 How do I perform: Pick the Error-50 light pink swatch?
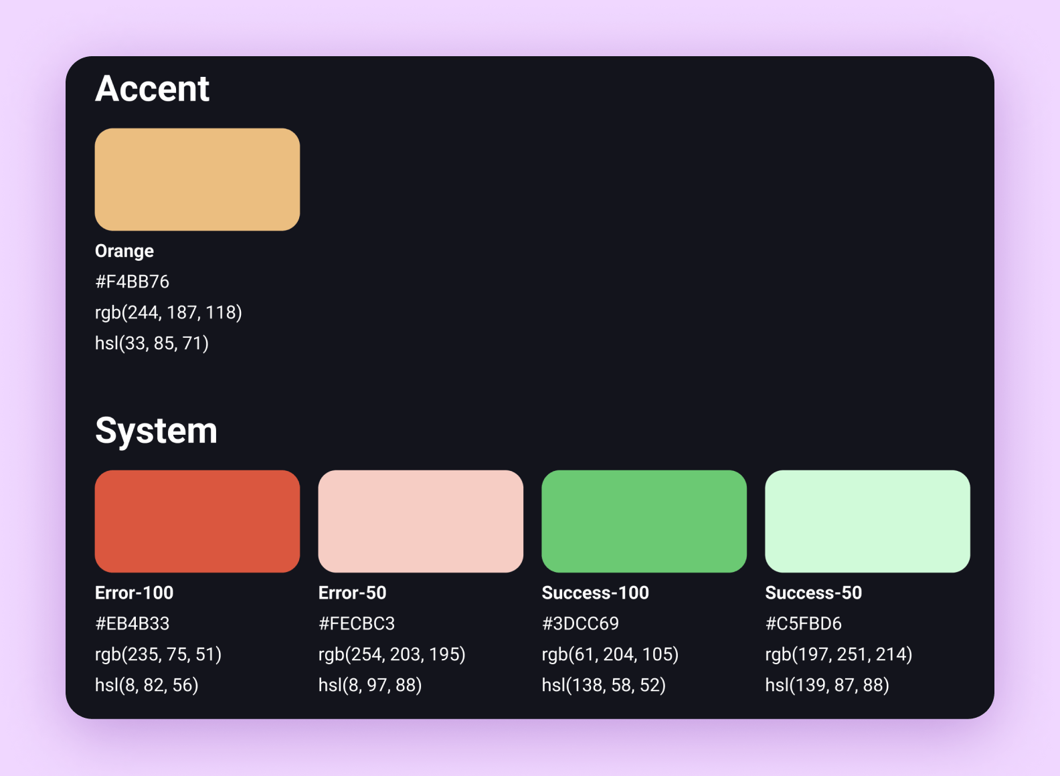click(420, 521)
